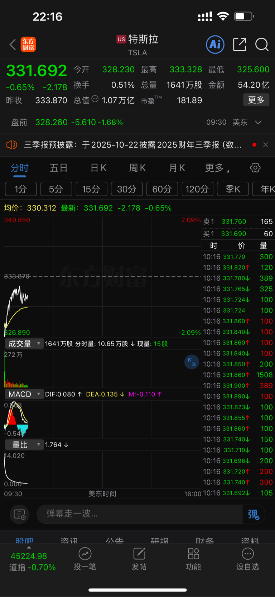Viewport: 275px width, 597px height.
Task: Tap the 均价 330.312 value
Action: 42,208
